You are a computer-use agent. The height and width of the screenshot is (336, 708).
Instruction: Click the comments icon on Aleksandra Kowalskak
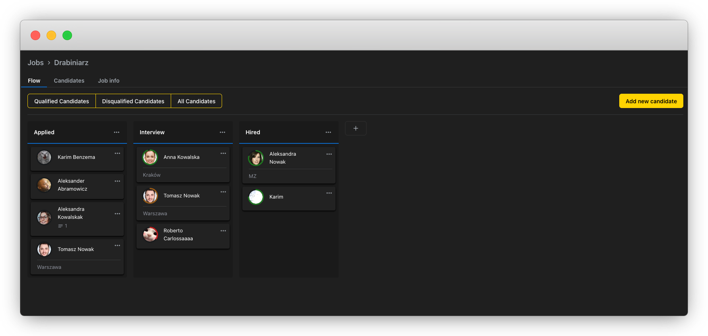[x=60, y=226]
